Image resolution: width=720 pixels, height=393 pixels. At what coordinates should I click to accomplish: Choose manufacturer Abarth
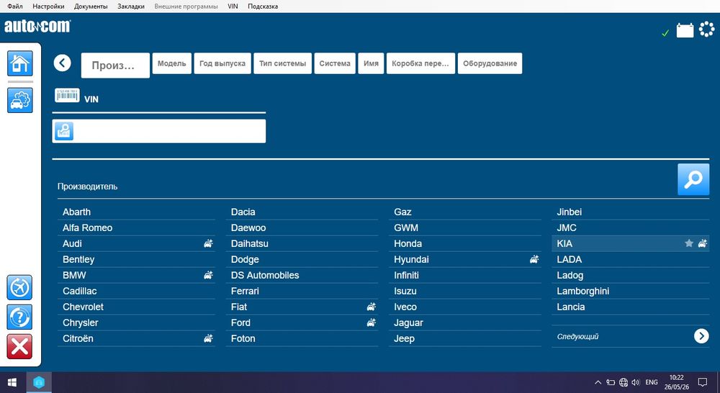pyautogui.click(x=136, y=212)
